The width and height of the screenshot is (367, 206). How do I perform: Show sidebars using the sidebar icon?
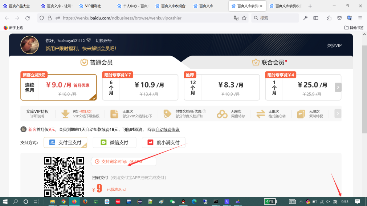(316, 18)
